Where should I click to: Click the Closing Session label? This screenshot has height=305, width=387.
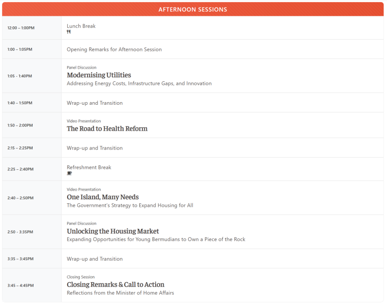pos(80,277)
